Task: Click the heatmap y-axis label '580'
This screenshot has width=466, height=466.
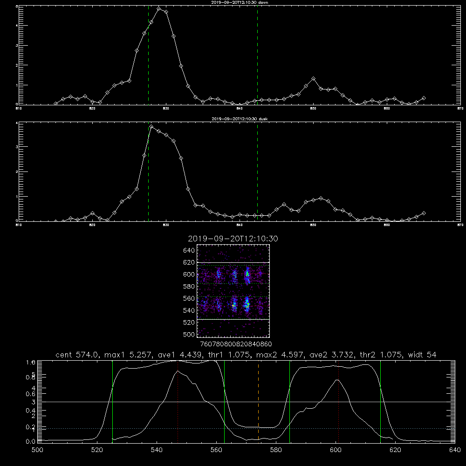Action: click(189, 287)
